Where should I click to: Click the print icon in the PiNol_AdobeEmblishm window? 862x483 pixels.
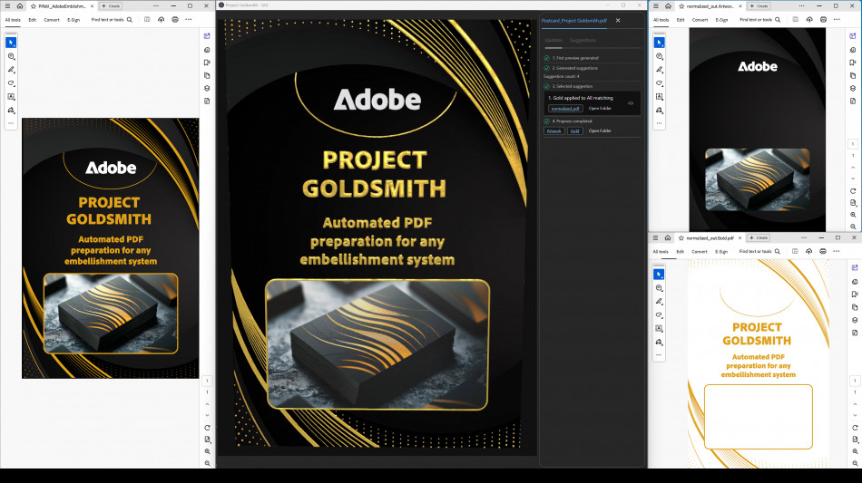click(x=174, y=19)
